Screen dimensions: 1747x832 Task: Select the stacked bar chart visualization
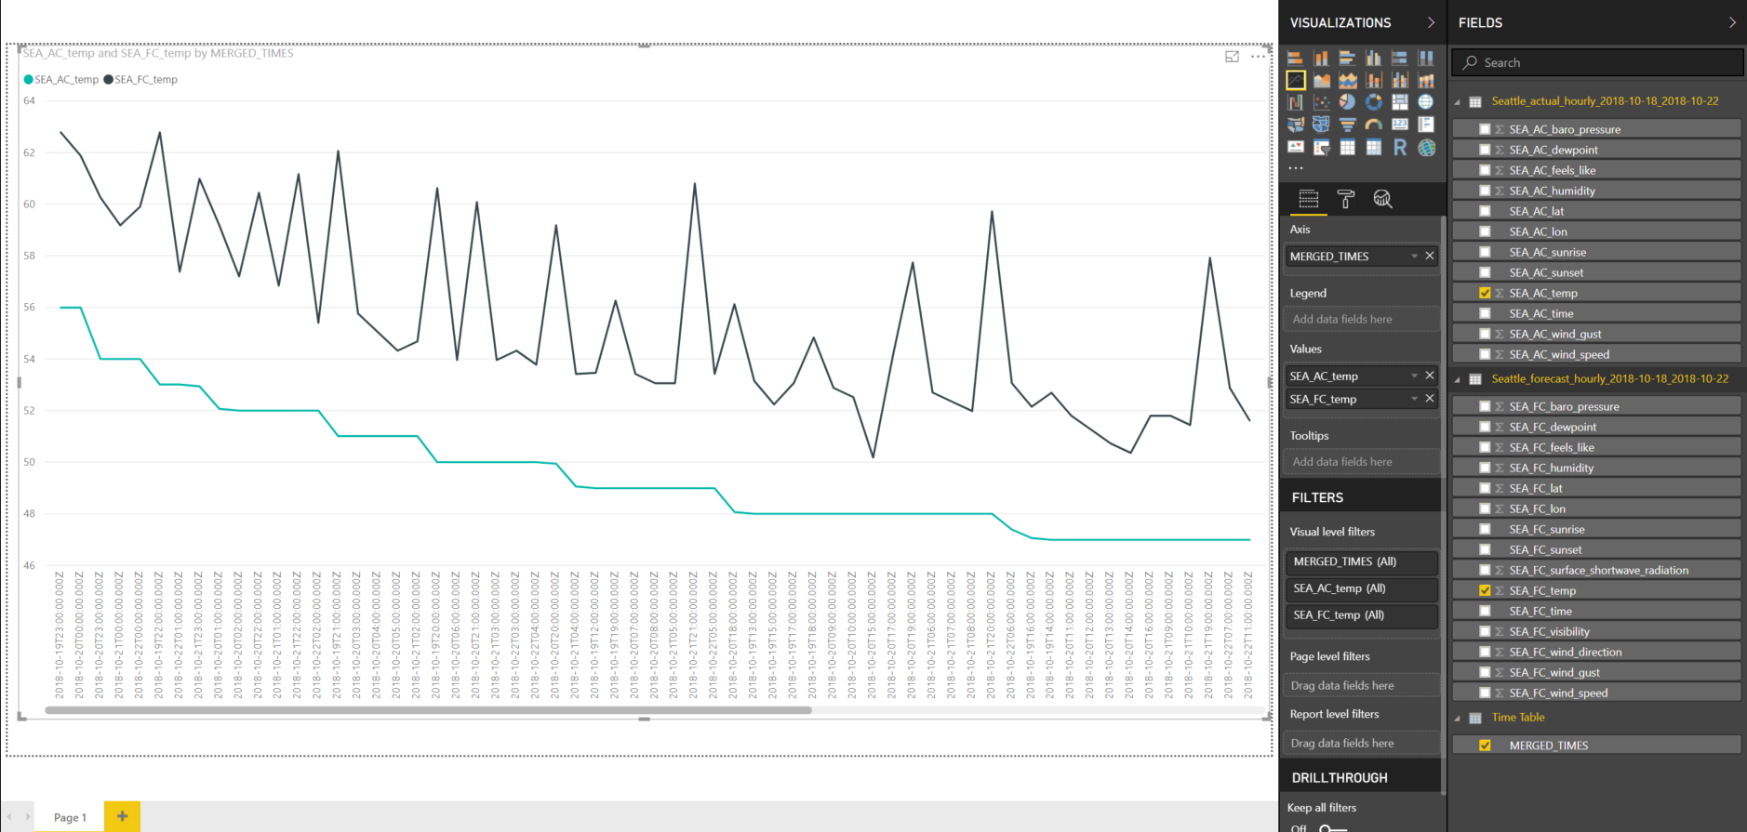point(1296,58)
